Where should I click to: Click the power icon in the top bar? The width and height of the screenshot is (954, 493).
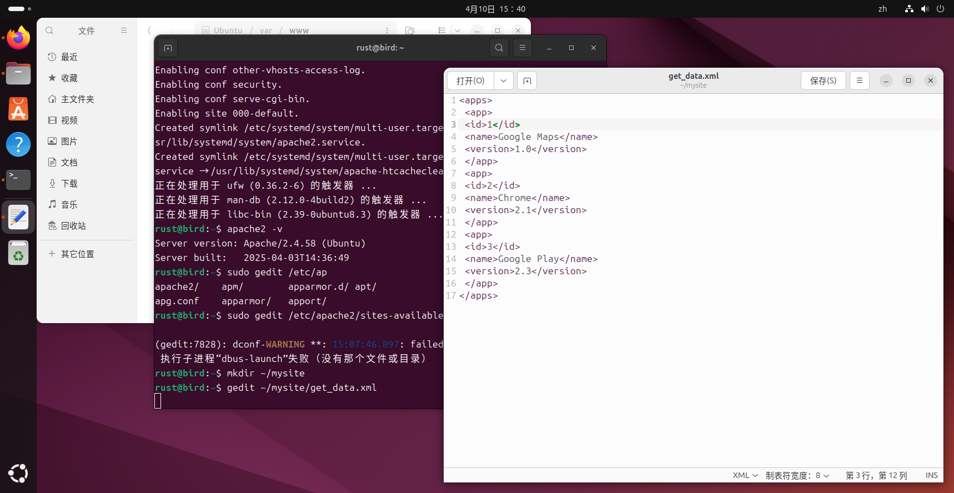coord(940,9)
